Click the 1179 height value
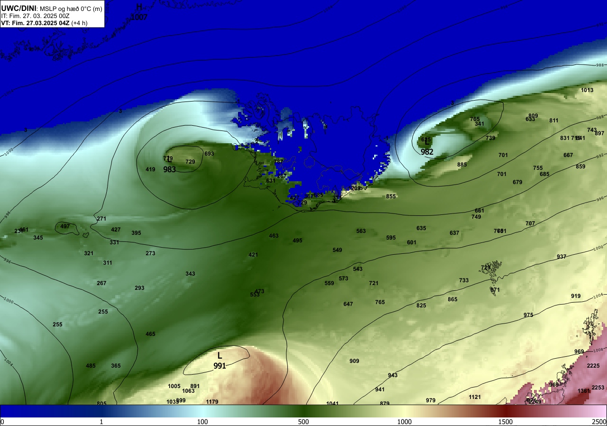 point(212,402)
